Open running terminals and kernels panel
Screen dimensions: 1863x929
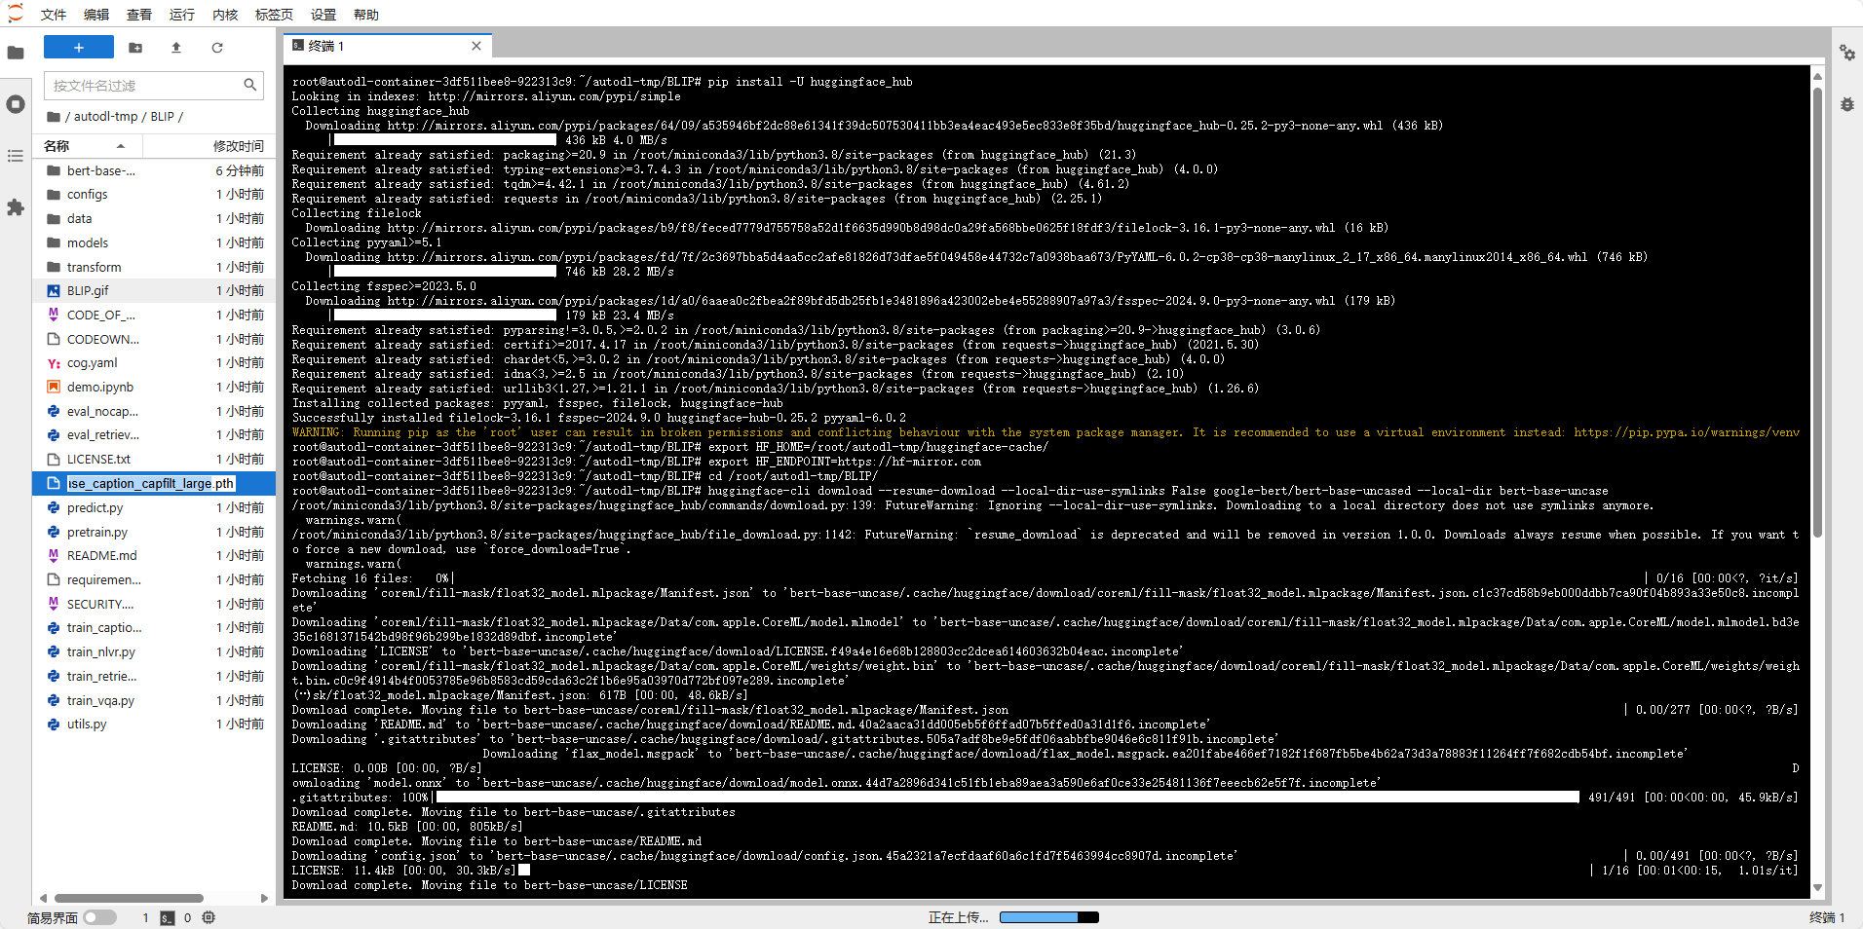16,104
